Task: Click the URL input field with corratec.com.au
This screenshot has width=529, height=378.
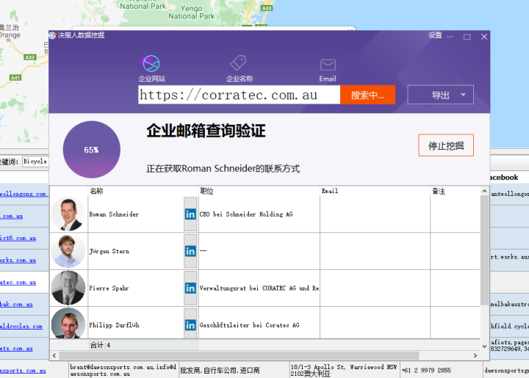Action: point(239,95)
